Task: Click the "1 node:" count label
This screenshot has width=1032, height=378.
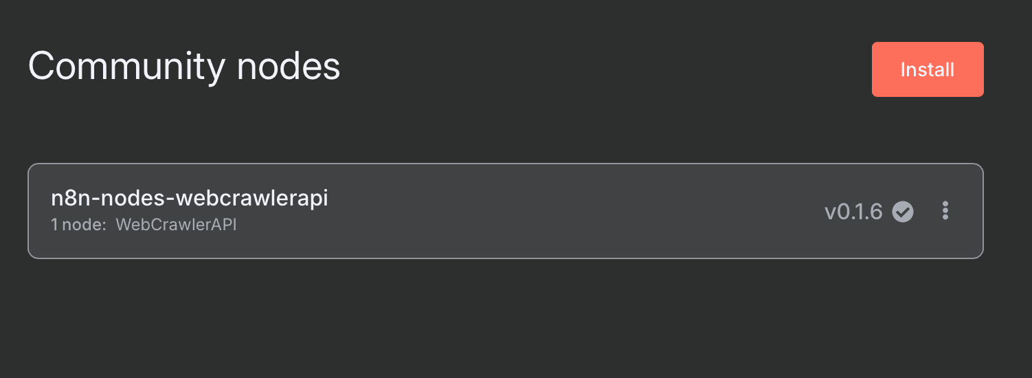Action: click(78, 225)
